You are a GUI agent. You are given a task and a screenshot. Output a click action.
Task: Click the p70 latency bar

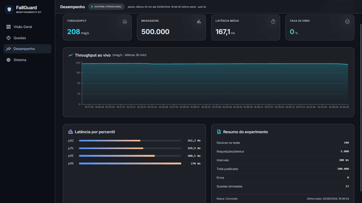(130, 148)
